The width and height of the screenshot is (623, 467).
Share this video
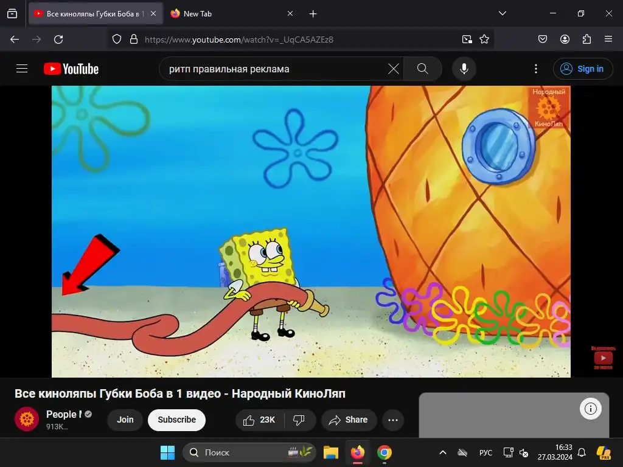click(349, 420)
